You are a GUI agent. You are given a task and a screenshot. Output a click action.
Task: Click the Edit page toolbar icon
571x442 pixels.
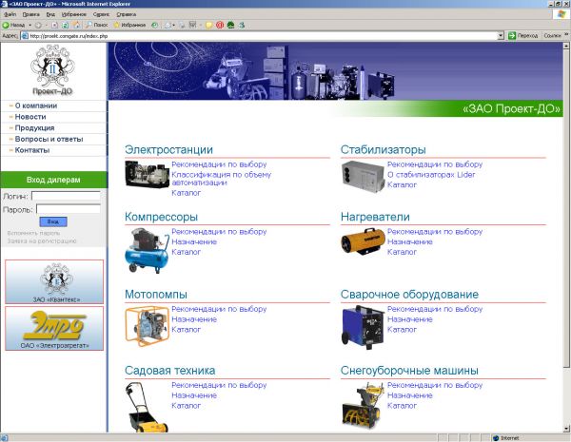pos(192,25)
